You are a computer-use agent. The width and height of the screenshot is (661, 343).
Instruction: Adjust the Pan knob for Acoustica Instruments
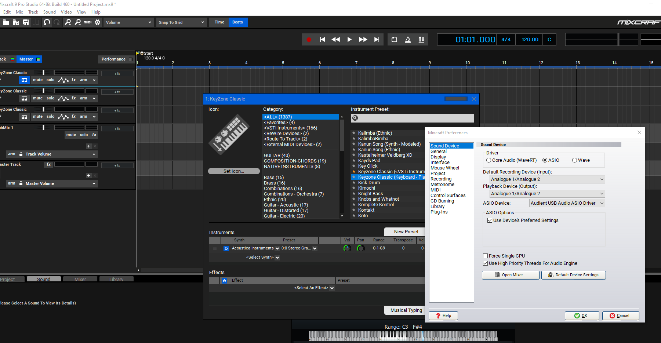pos(361,248)
